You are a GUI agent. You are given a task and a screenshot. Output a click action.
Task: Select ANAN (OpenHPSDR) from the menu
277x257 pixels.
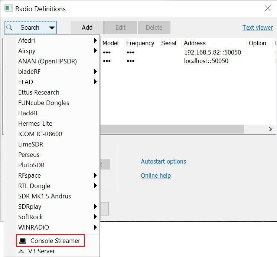48,61
